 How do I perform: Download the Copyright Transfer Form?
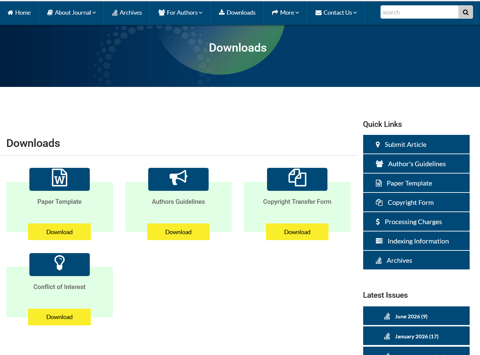tap(297, 232)
